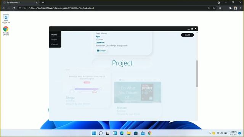This screenshot has height=137, width=244.
Task: Select Project in the side menu
Action: click(x=54, y=40)
